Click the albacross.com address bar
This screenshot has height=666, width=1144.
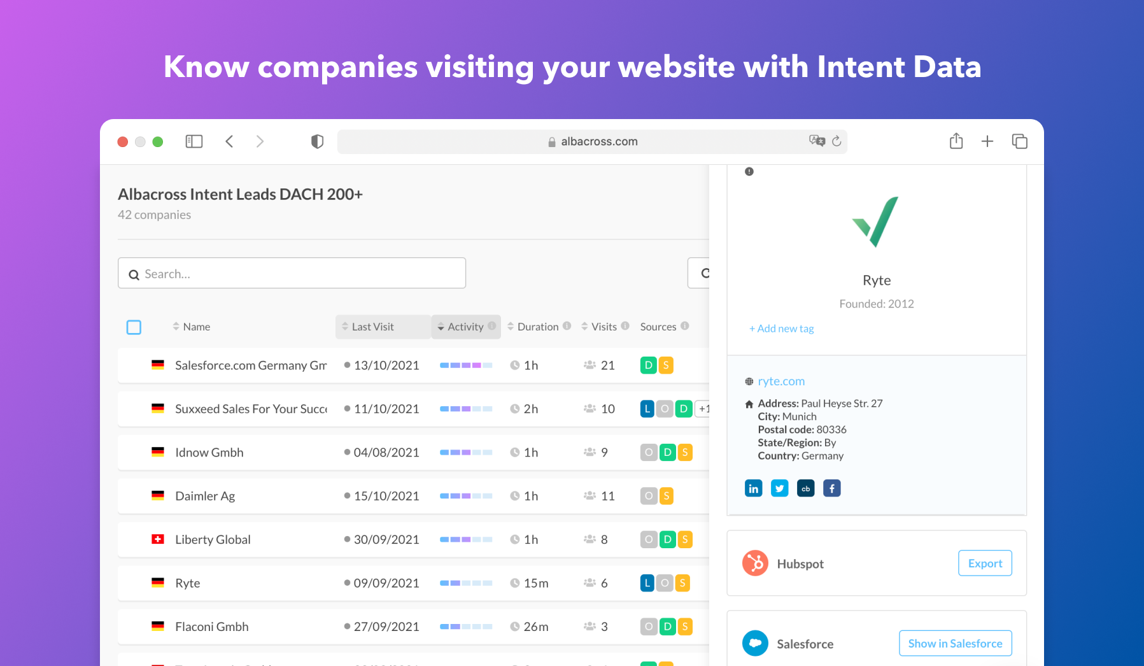click(x=592, y=141)
